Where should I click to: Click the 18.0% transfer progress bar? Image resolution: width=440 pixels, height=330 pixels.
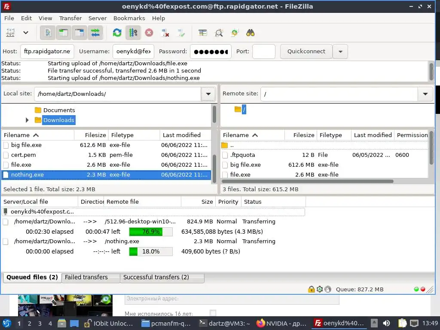[151, 251]
